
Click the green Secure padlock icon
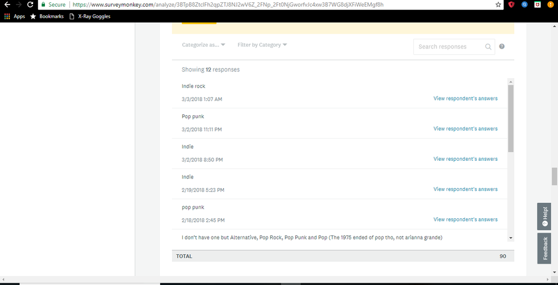point(43,5)
